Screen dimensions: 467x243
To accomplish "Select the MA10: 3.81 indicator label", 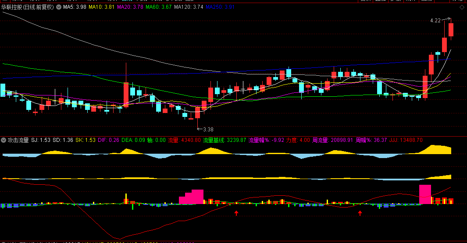I will tap(102, 7).
